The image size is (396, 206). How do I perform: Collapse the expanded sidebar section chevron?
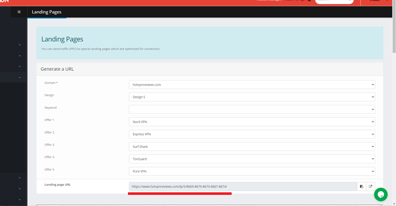(x=19, y=77)
